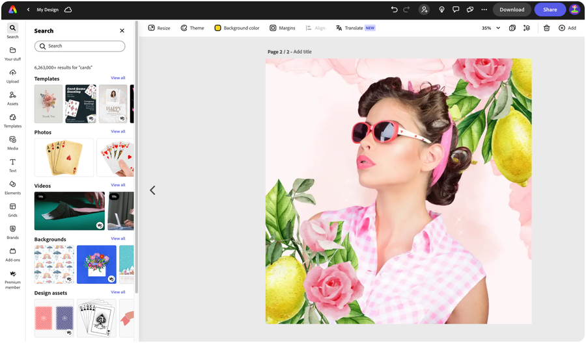
Task: Click the invite collaborators icon
Action: pos(425,10)
